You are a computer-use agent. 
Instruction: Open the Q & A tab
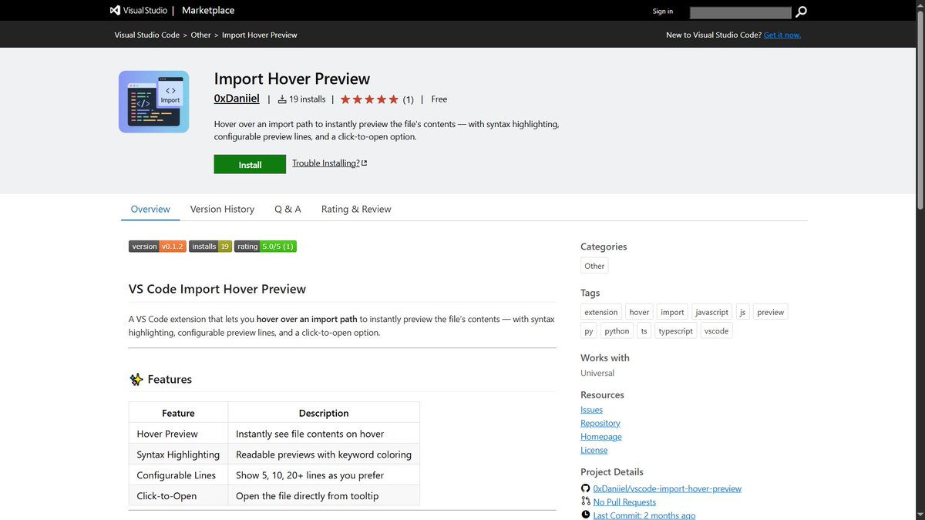click(x=288, y=209)
